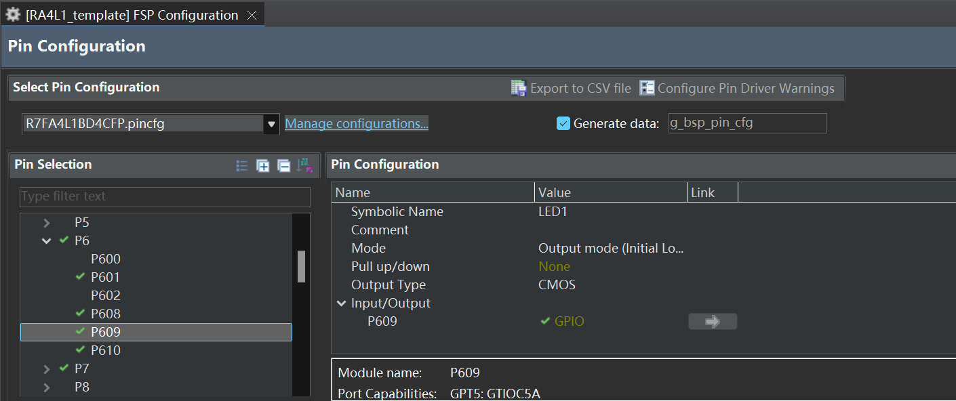956x401 pixels.
Task: Click the Collapse All icon in Pin Selection
Action: [284, 165]
